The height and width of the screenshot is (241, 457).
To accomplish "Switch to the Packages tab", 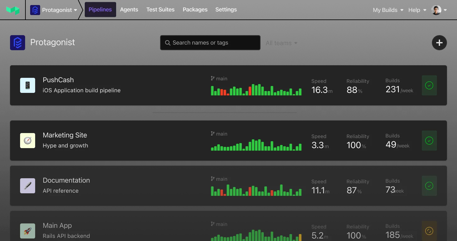I will coord(195,9).
